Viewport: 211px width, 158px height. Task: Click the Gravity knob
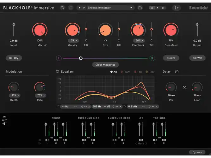tap(72, 30)
